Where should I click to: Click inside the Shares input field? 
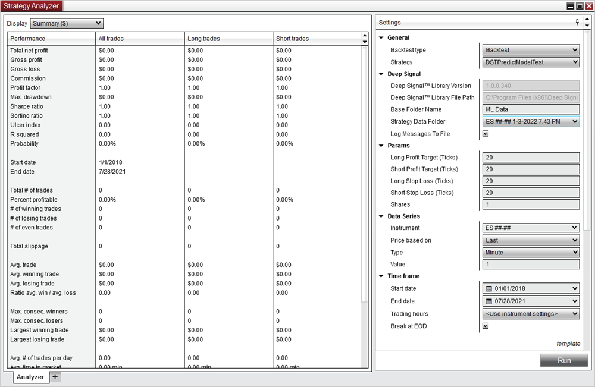(530, 204)
